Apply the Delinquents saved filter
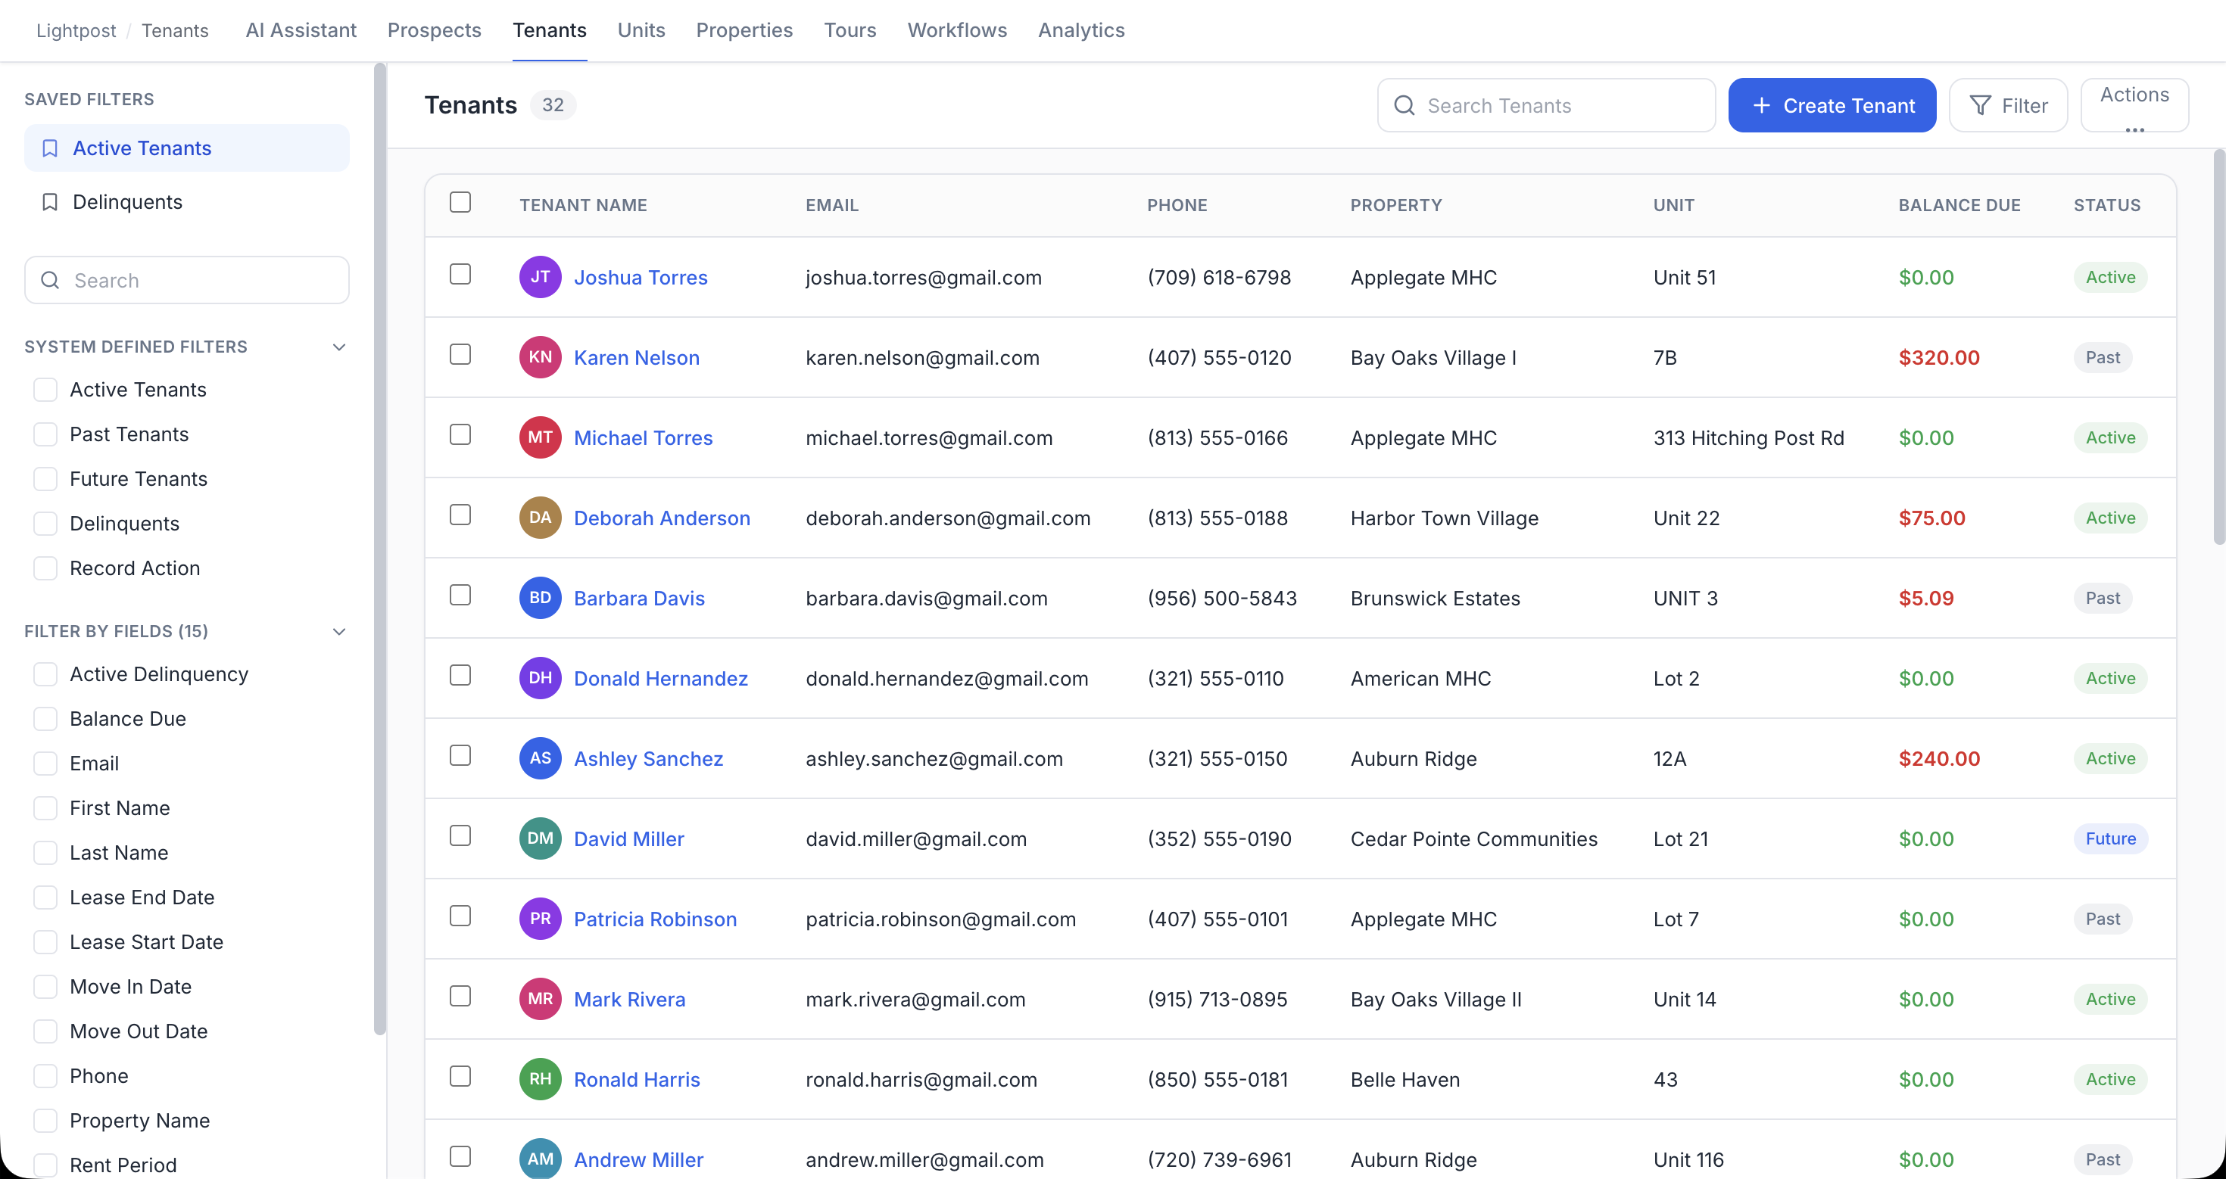 [187, 202]
